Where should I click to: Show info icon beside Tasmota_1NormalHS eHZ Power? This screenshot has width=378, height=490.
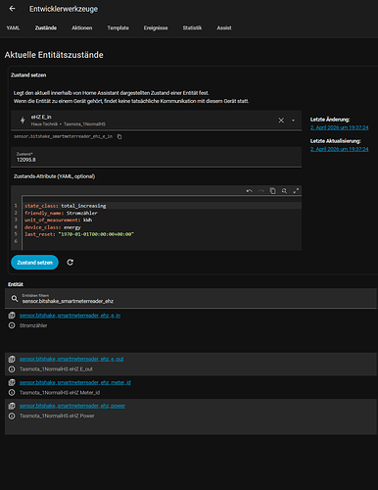click(x=12, y=416)
